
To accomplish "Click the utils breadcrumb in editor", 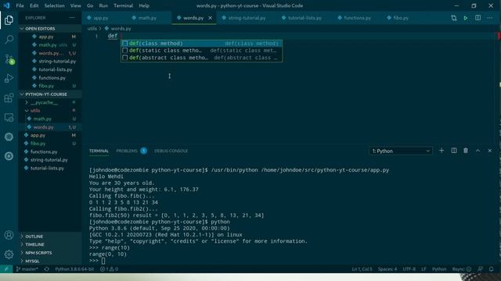I will (92, 28).
